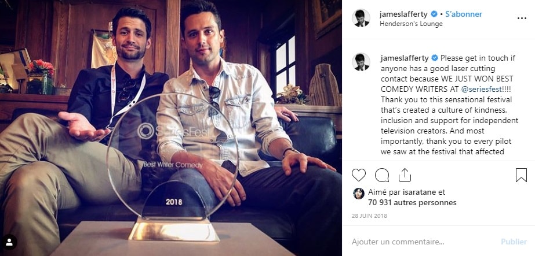Viewport: 535px width, 256px height.
Task: Like the post with the heart icon
Action: coord(359,175)
